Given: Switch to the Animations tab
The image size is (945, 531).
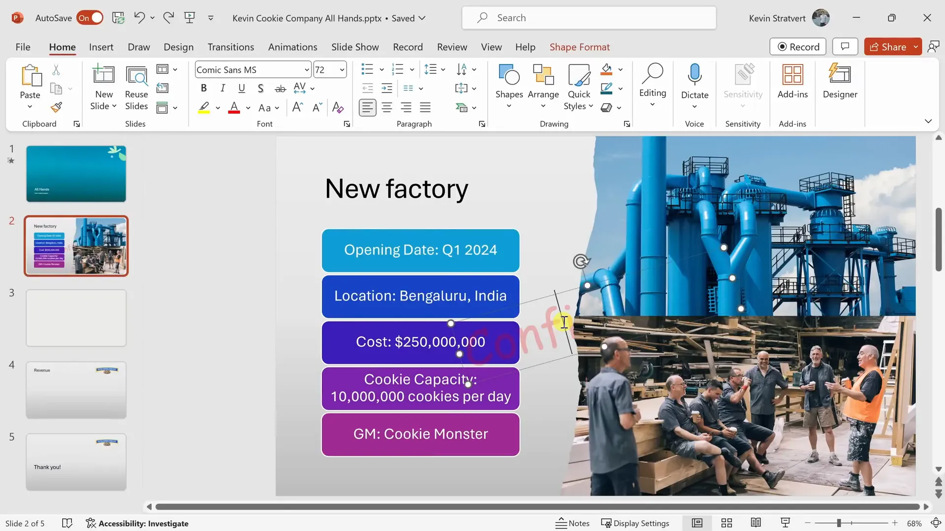Looking at the screenshot, I should [292, 47].
